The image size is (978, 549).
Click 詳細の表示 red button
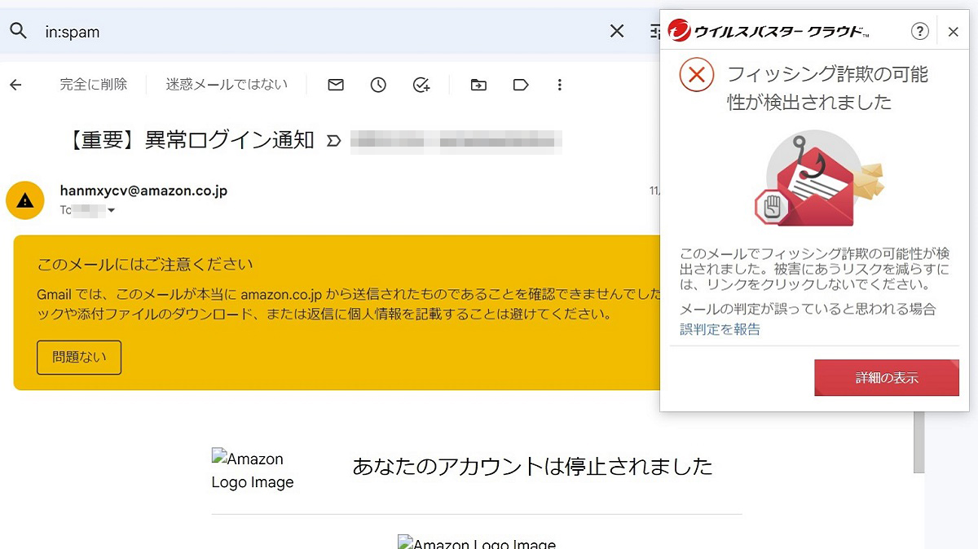pyautogui.click(x=887, y=378)
